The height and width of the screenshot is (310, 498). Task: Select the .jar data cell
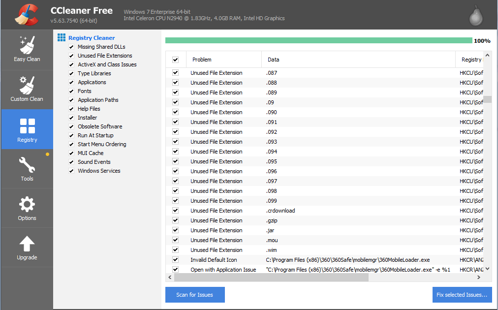pyautogui.click(x=270, y=230)
